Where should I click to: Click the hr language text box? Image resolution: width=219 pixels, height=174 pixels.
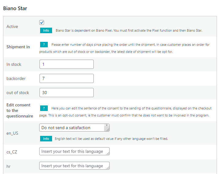(74, 166)
